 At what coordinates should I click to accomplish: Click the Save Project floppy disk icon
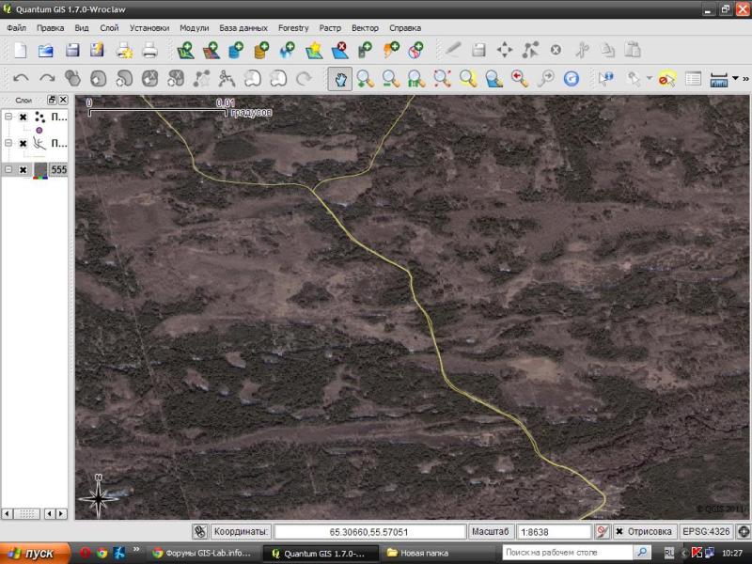71,50
